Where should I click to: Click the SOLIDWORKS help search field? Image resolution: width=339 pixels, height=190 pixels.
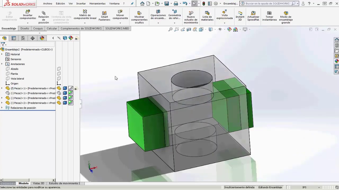[269, 3]
